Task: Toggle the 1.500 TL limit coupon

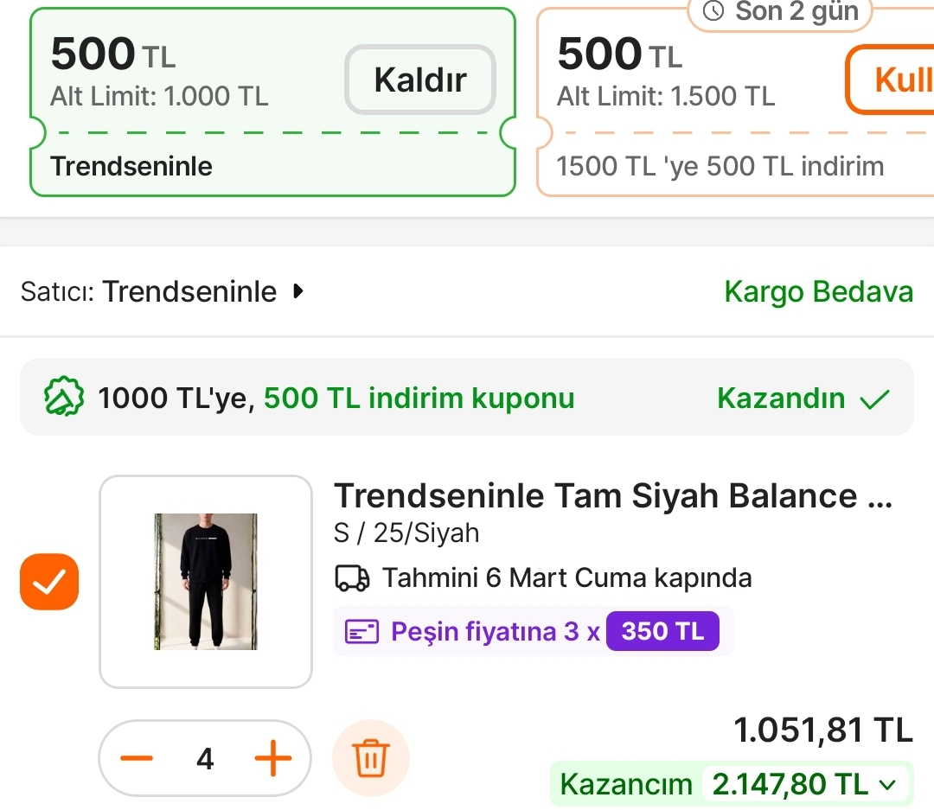Action: (744, 99)
